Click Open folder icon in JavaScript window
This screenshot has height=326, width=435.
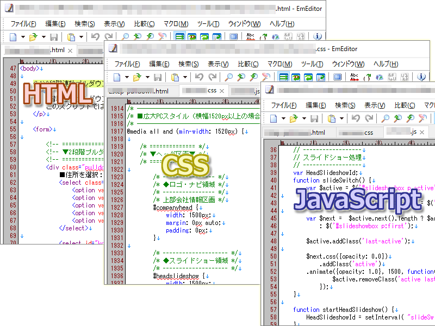(x=294, y=118)
